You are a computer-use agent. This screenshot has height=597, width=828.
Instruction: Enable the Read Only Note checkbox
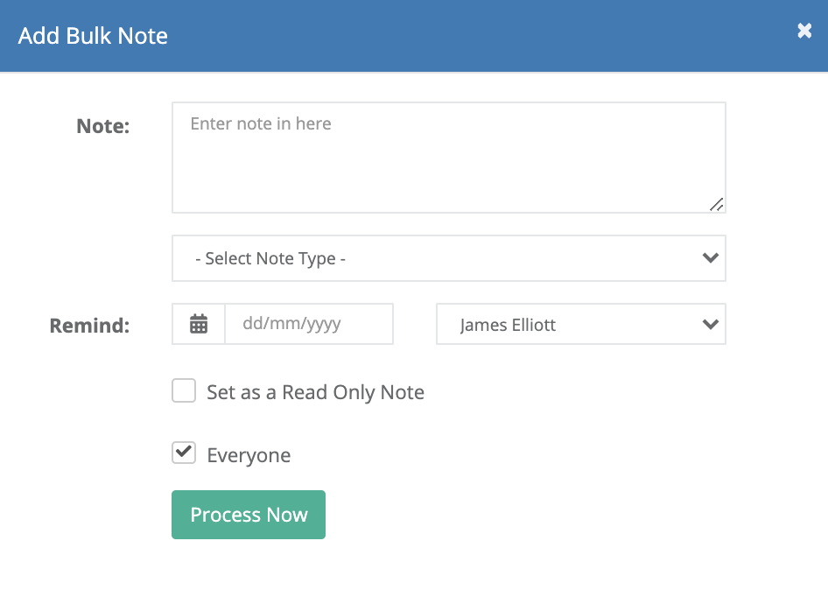[184, 390]
